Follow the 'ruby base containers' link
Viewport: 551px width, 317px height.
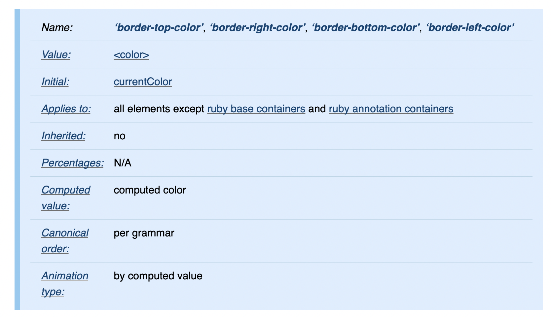256,109
